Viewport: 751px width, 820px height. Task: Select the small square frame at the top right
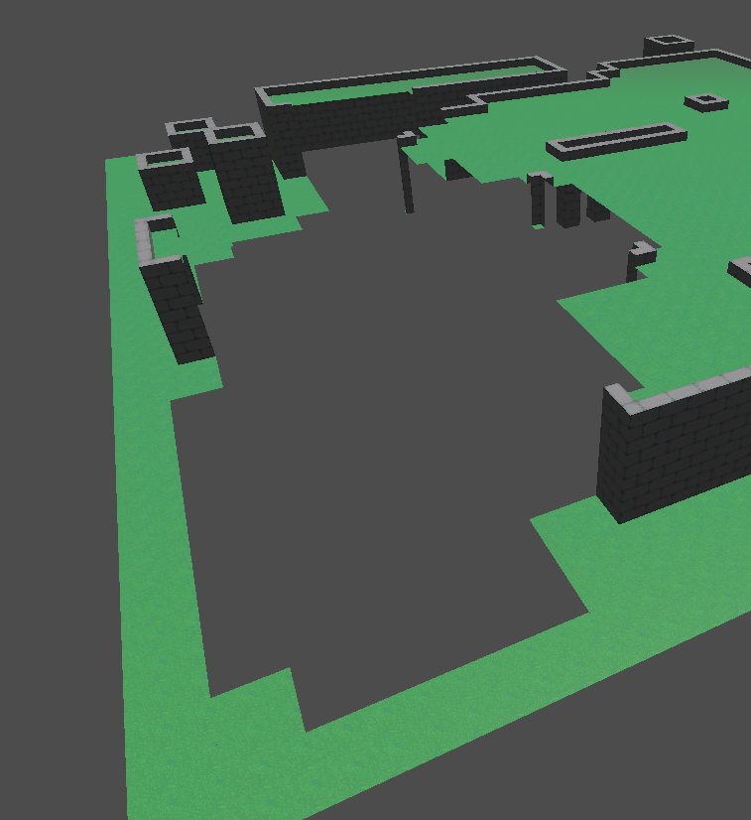[668, 43]
